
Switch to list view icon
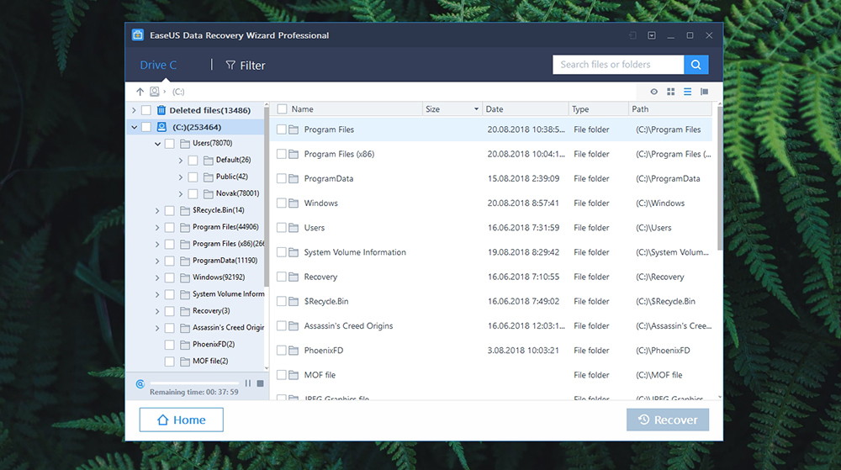688,92
